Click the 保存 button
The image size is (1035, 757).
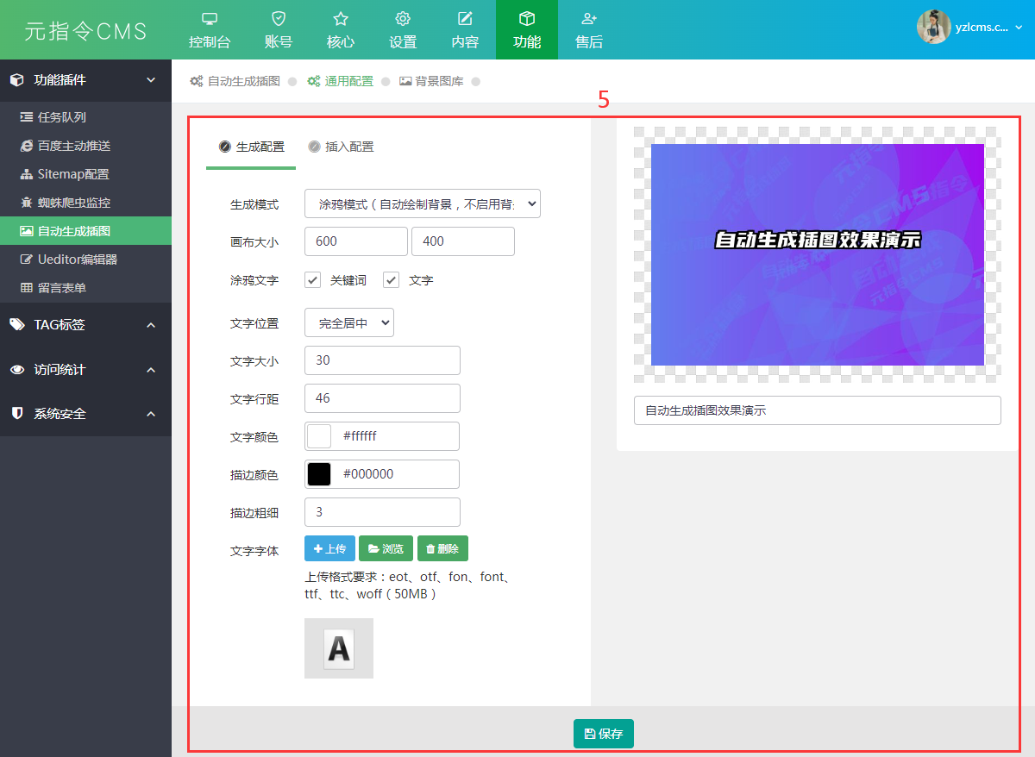pyautogui.click(x=604, y=734)
